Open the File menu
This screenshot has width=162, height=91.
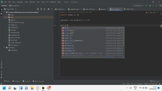pyautogui.click(x=6, y=2)
